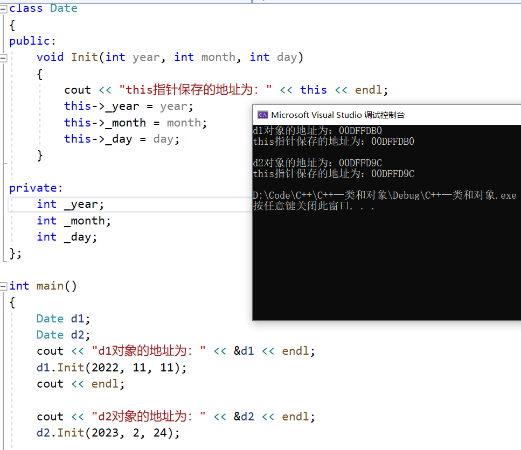Image resolution: width=521 pixels, height=450 pixels.
Task: Click the console exe path line
Action: tap(385, 195)
